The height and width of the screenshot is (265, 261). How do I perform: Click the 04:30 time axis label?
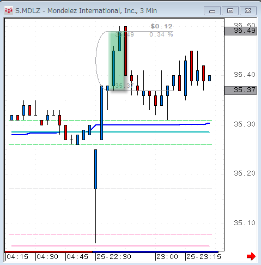47,257
